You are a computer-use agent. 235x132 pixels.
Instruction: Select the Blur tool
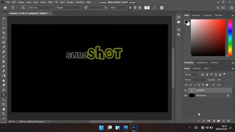[4, 80]
